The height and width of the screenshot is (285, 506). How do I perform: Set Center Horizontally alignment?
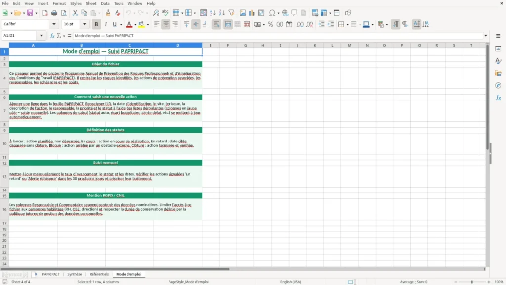tap(166, 24)
